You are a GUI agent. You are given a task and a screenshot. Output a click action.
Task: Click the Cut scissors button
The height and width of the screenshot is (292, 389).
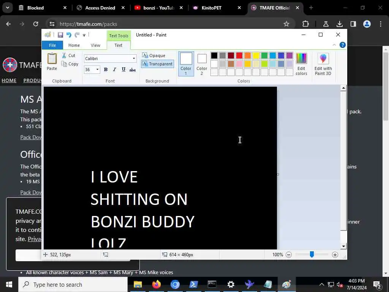69,56
